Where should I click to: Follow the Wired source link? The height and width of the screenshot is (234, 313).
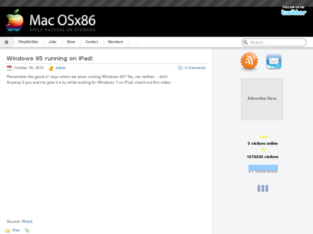(x=27, y=222)
